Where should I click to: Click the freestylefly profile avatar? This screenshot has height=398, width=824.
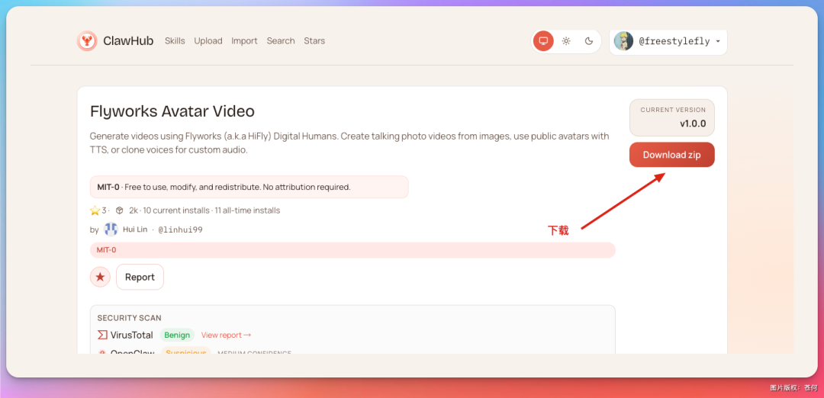click(623, 41)
